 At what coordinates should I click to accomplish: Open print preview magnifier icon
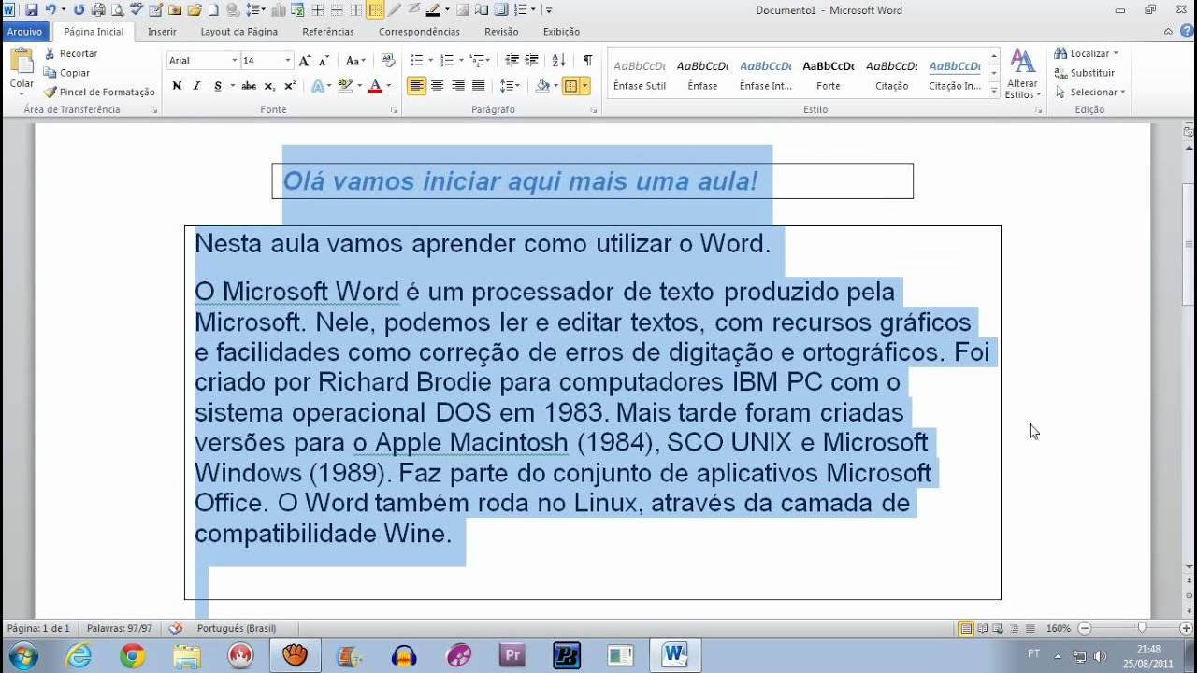coord(117,10)
